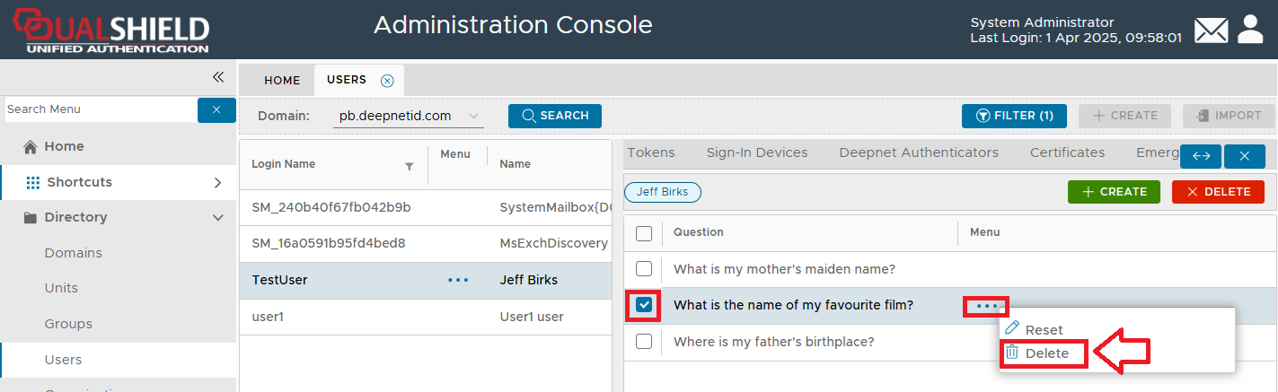Choose Delete from the context menu
The width and height of the screenshot is (1278, 392).
(1046, 353)
